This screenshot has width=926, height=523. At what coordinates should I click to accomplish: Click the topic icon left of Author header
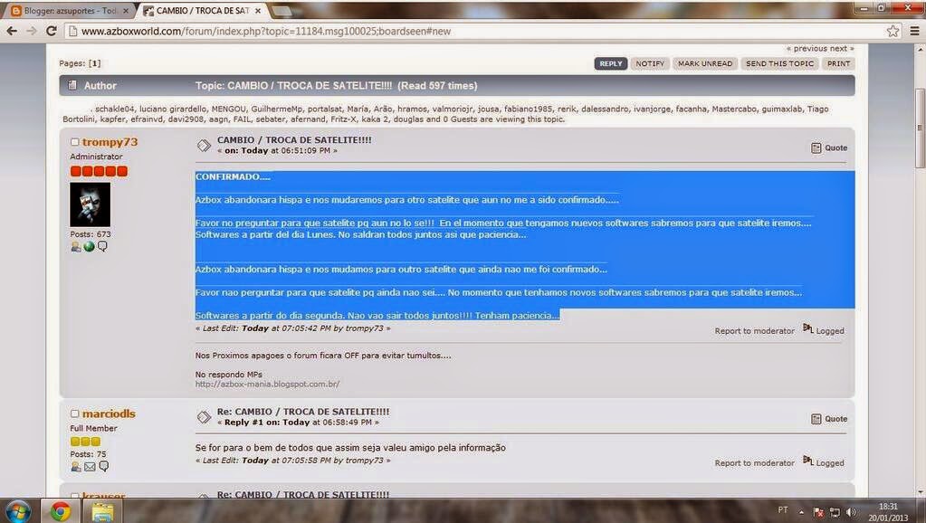[x=72, y=85]
